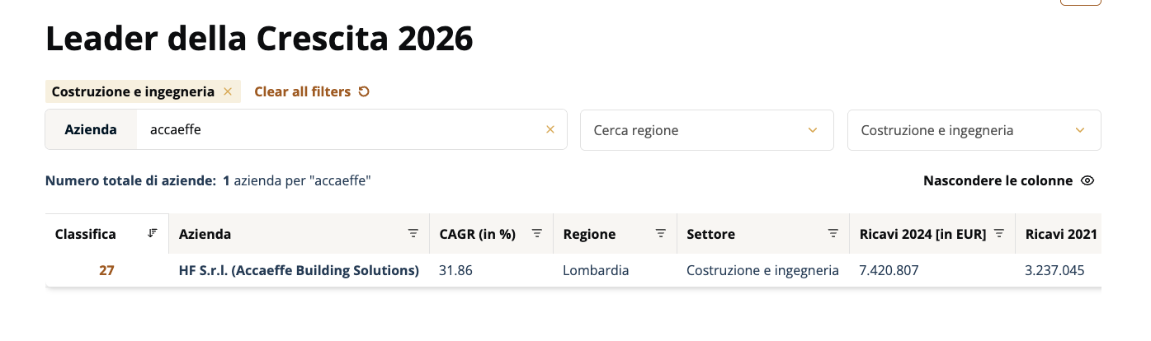Toggle column visibility eye icon

pos(1087,180)
